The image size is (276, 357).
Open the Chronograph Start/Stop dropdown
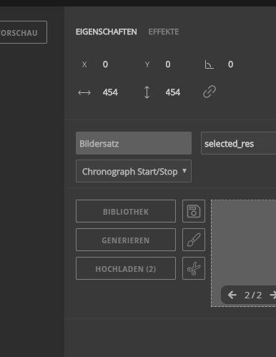click(x=134, y=171)
